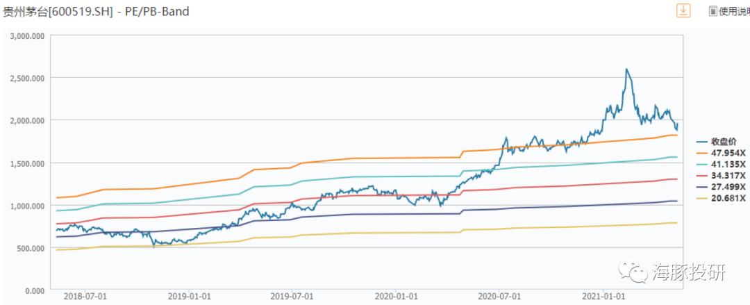The height and width of the screenshot is (305, 750).
Task: Click the 2021-01-01 date tick label
Action: pos(603,297)
